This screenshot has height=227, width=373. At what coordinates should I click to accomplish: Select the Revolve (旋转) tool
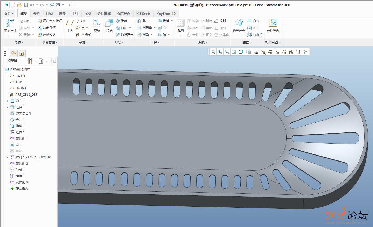click(122, 21)
